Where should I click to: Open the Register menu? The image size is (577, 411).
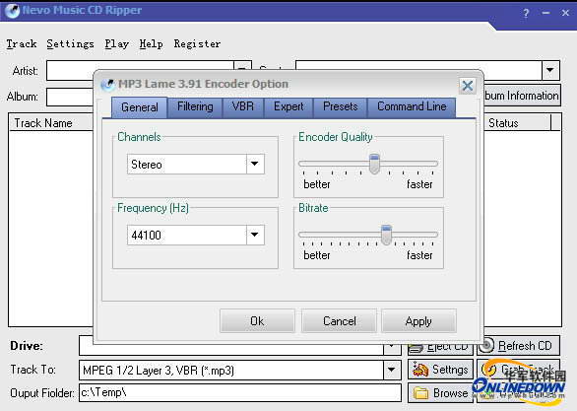(x=197, y=43)
